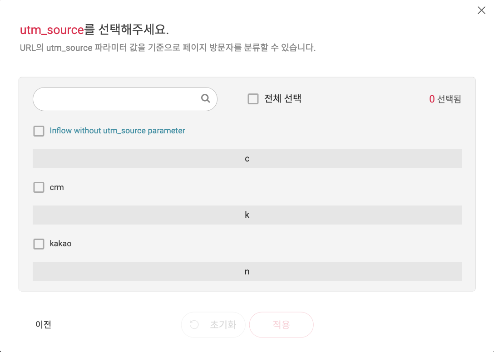494x352 pixels.
Task: Tick Inflow without utm_source parameter checkbox
Action: tap(39, 131)
